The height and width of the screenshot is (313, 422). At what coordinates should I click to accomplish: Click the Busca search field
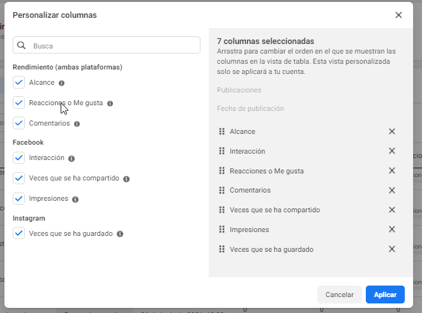(x=107, y=45)
